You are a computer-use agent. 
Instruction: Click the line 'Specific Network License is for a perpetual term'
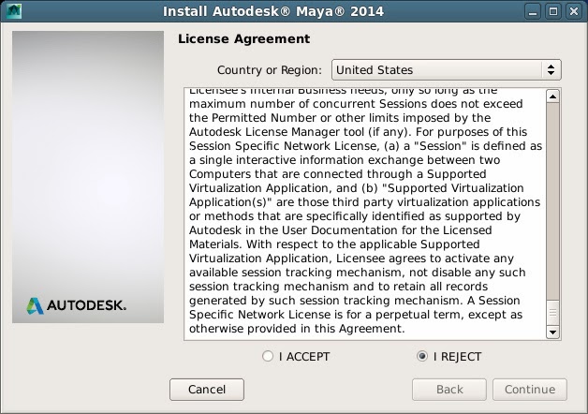click(356, 315)
